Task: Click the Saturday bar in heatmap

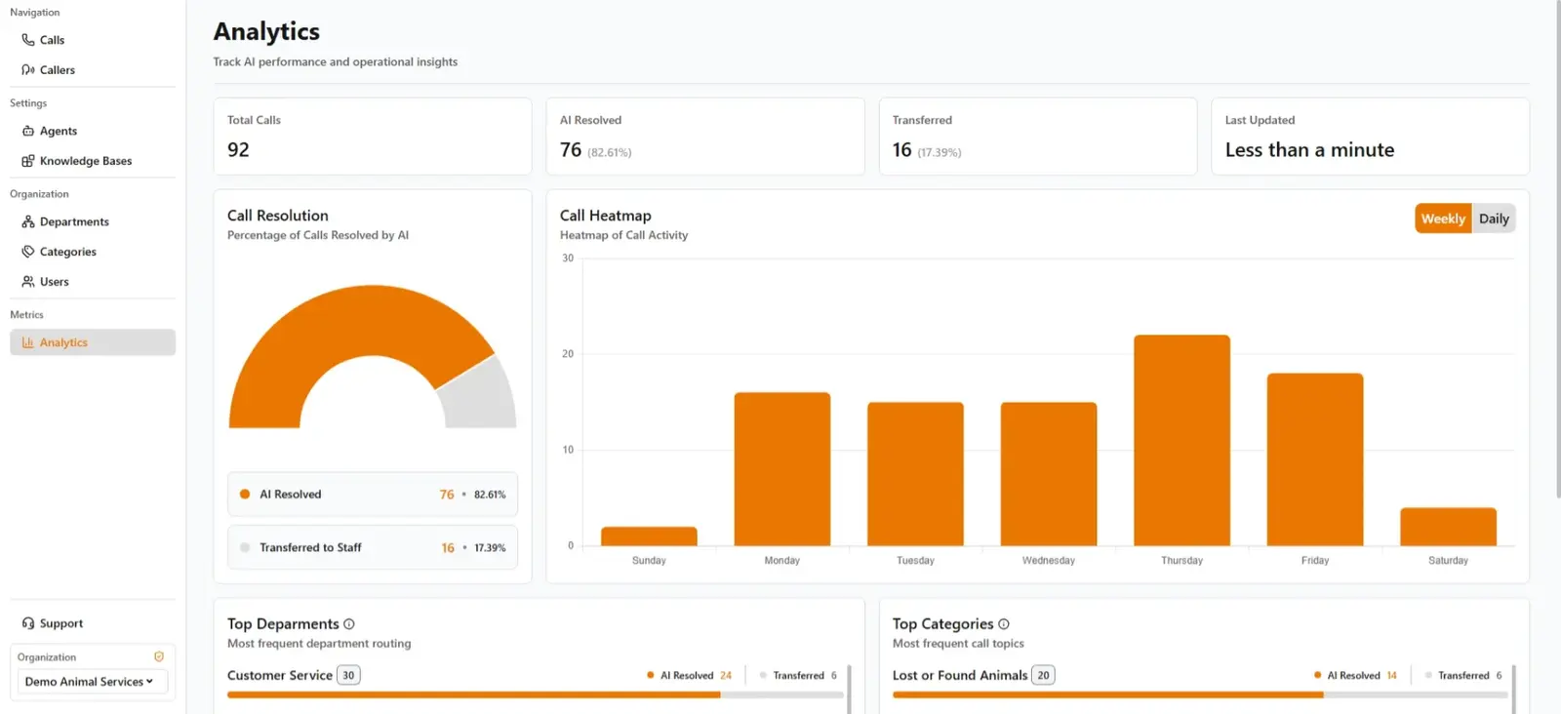Action: tap(1448, 527)
